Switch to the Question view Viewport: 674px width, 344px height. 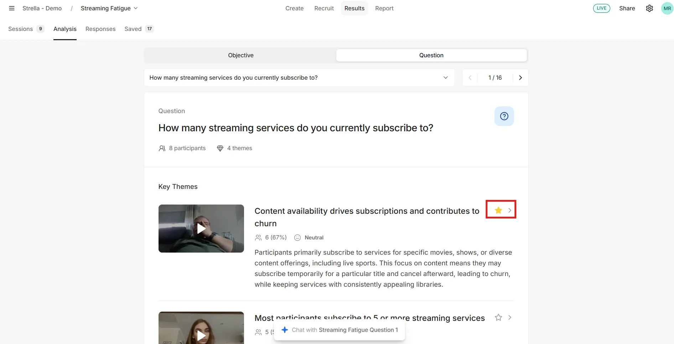tap(431, 55)
